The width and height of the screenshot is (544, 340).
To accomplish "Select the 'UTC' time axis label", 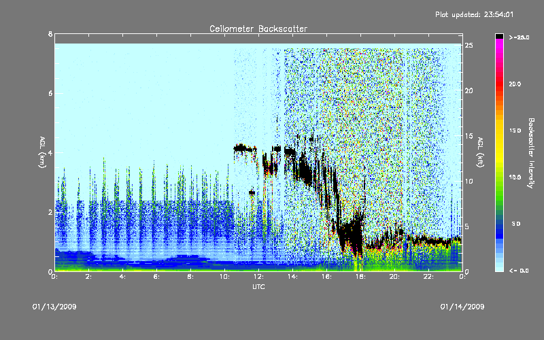I will [258, 287].
